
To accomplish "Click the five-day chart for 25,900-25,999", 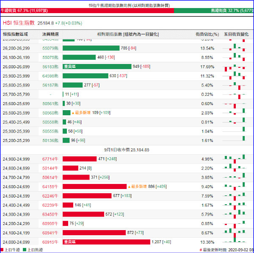I will pos(235,76).
